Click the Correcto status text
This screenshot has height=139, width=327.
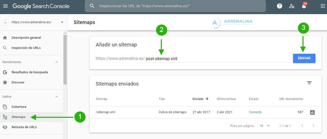[x=255, y=112]
